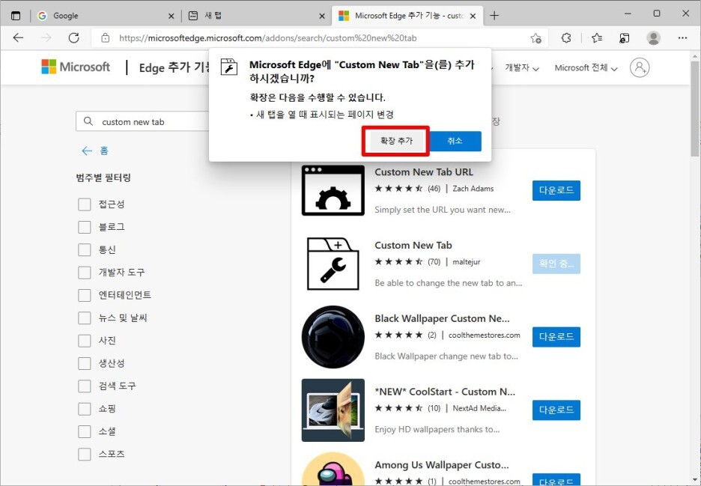
Task: Open CoolStart extension thumbnail
Action: pyautogui.click(x=333, y=410)
